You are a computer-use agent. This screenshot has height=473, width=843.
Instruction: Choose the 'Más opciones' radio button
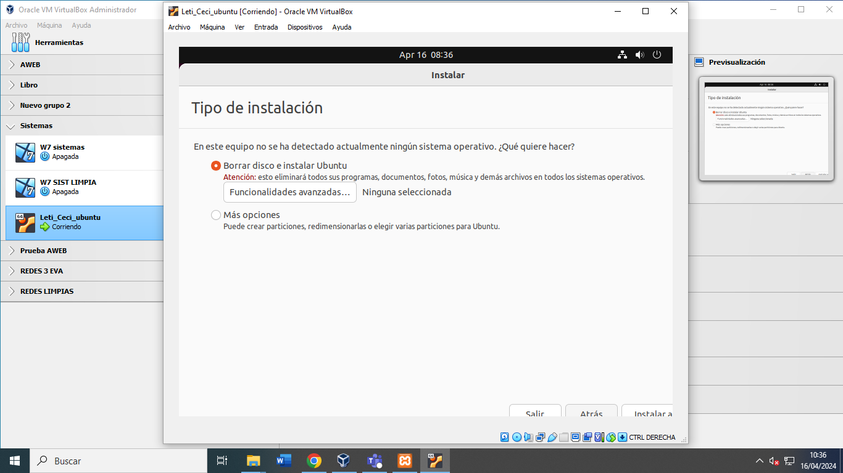[216, 215]
